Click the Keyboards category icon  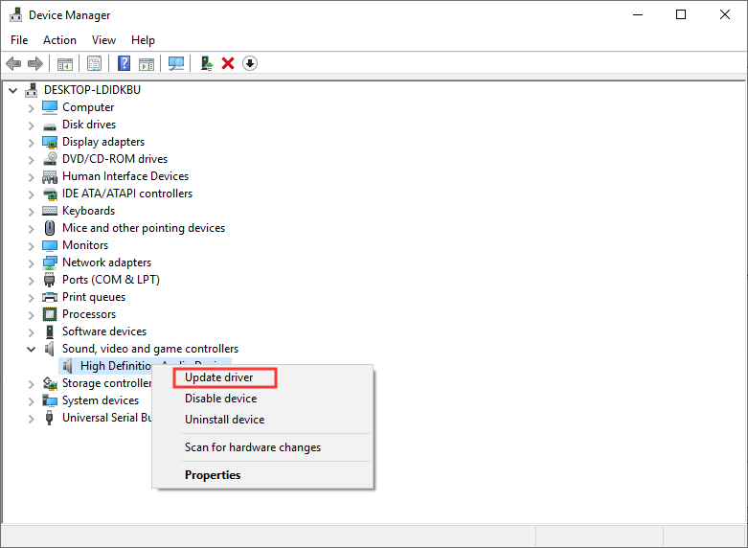[x=50, y=211]
